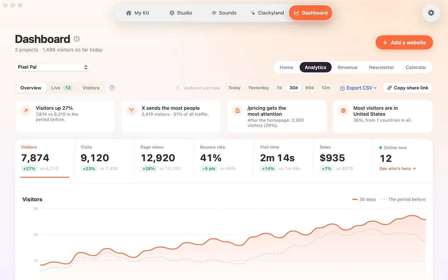
Task: Click the globe icon on United States card
Action: [343, 111]
